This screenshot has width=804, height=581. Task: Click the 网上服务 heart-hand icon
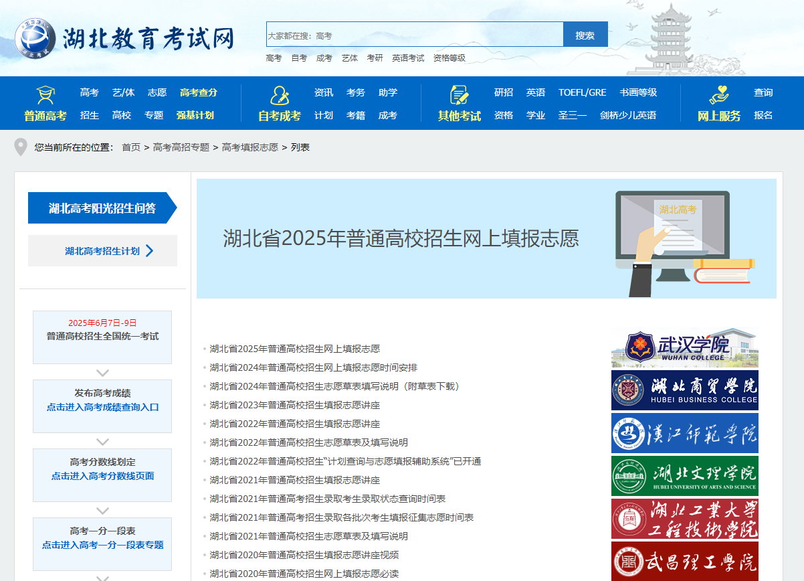pos(719,94)
